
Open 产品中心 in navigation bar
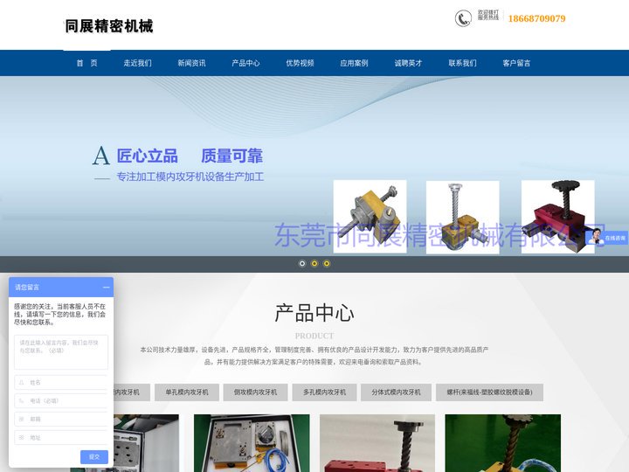tap(245, 63)
